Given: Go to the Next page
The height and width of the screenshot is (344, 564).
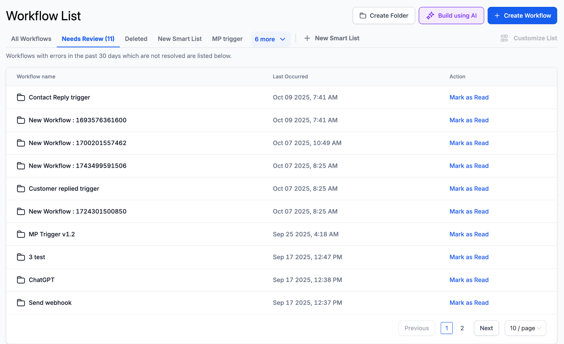Looking at the screenshot, I should (486, 328).
